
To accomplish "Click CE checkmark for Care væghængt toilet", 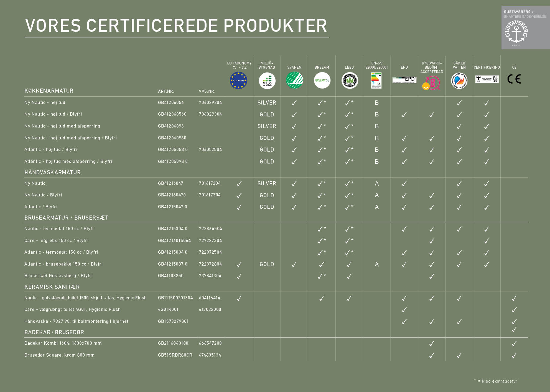I will click(x=514, y=310).
